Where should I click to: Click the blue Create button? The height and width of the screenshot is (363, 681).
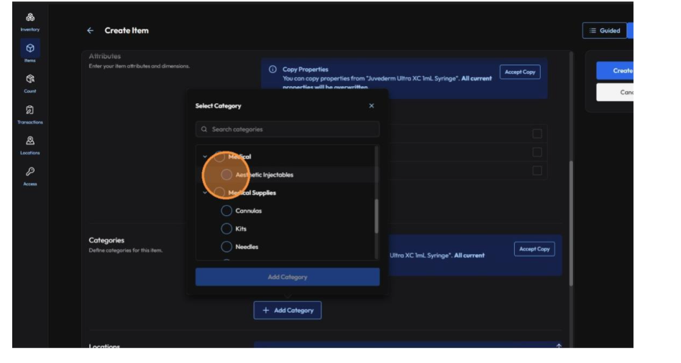pos(615,70)
